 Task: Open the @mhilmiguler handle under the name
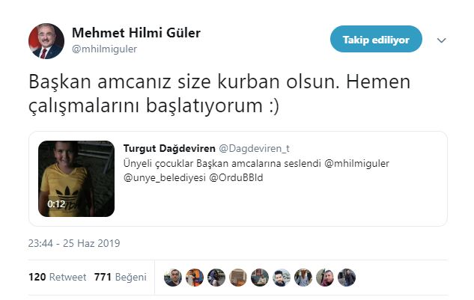click(104, 49)
